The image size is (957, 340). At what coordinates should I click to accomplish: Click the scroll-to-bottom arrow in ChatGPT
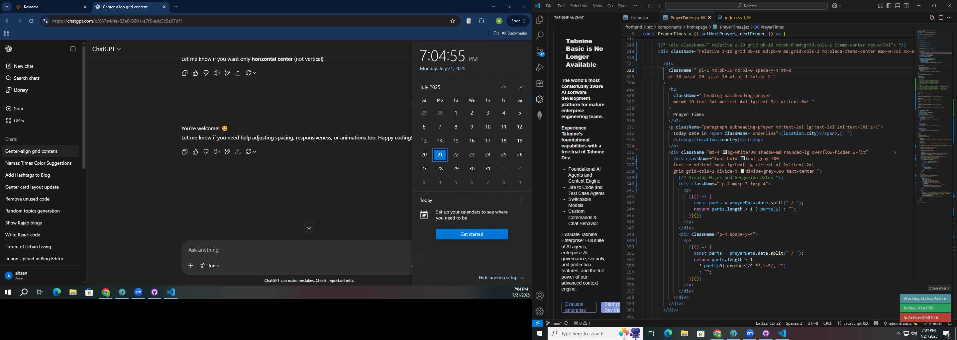click(x=309, y=227)
